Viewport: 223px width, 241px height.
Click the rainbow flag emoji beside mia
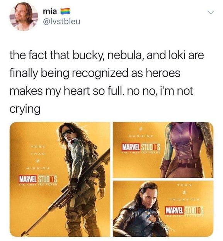65,12
